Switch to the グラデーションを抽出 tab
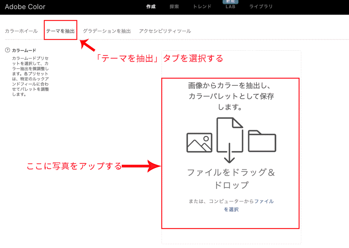Image resolution: width=349 pixels, height=248 pixels. (x=107, y=31)
